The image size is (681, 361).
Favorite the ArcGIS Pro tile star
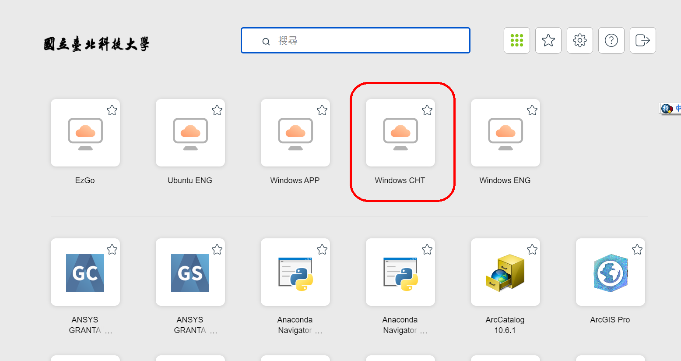637,250
